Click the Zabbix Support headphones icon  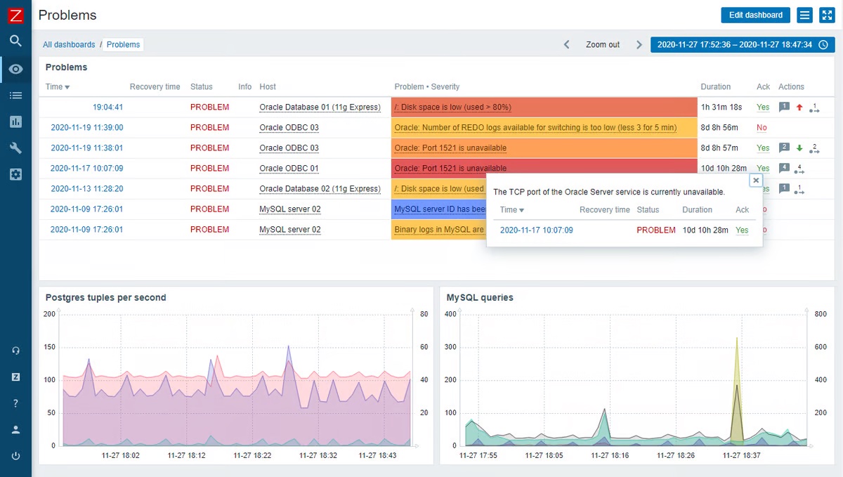15,350
